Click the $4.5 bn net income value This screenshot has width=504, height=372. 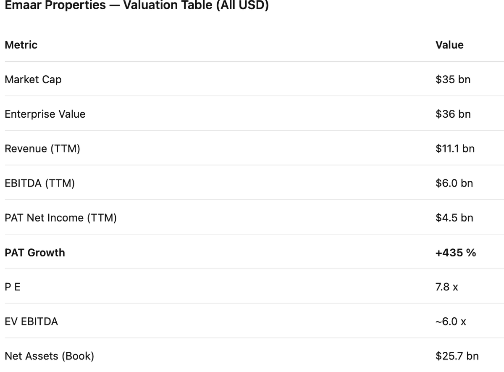454,218
